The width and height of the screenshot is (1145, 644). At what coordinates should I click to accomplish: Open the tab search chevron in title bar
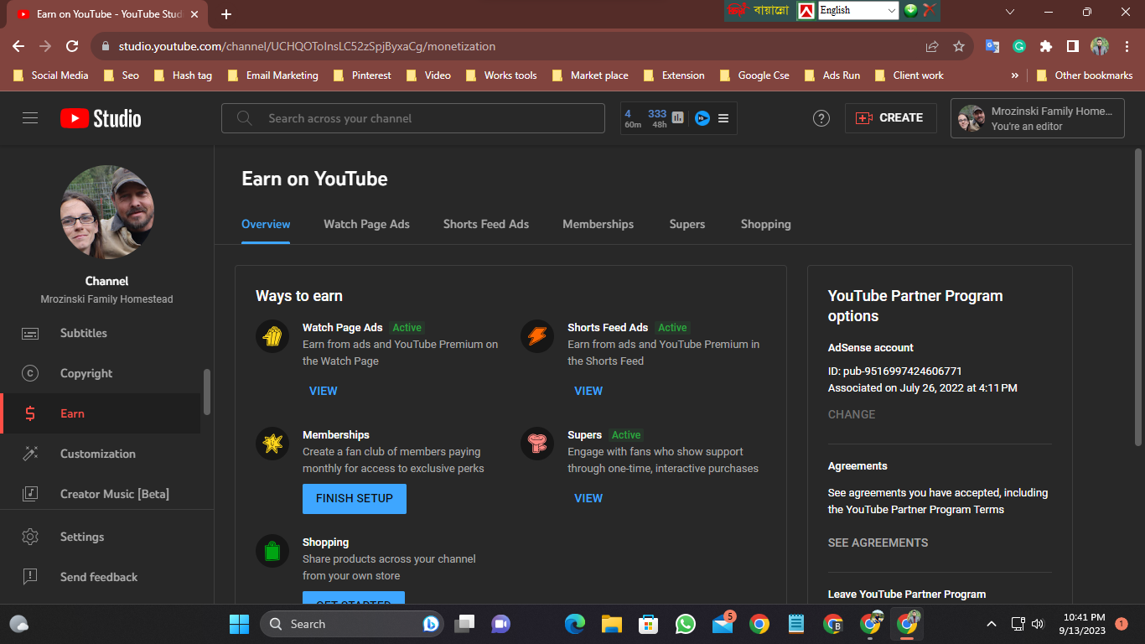[x=1010, y=12]
